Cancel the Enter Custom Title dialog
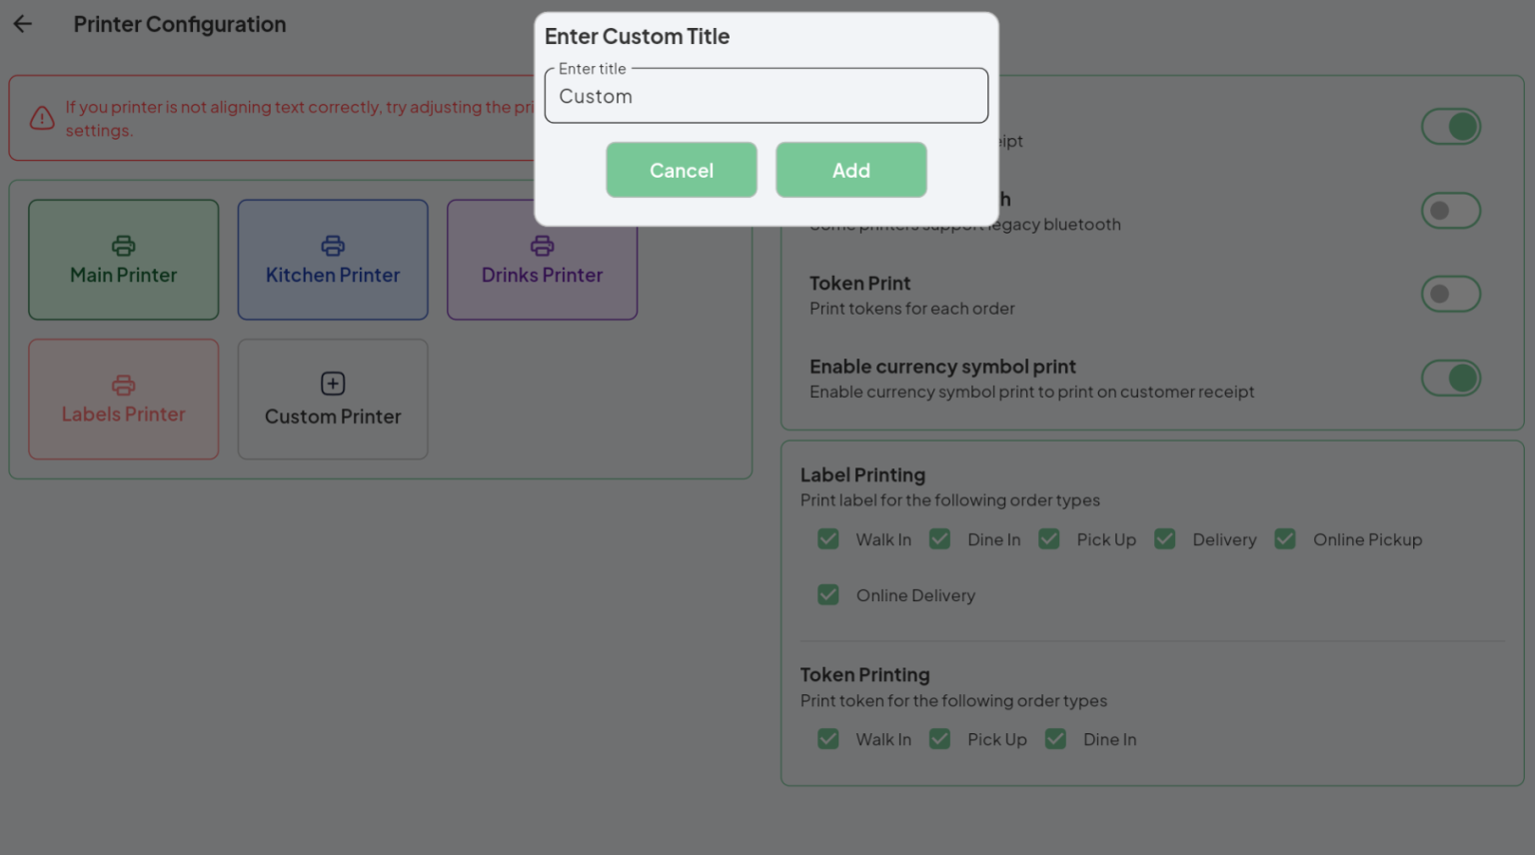 tap(682, 170)
